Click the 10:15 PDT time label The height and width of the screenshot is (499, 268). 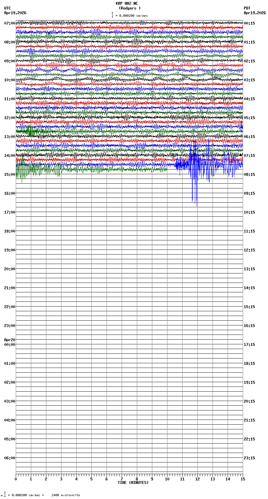pos(249,212)
